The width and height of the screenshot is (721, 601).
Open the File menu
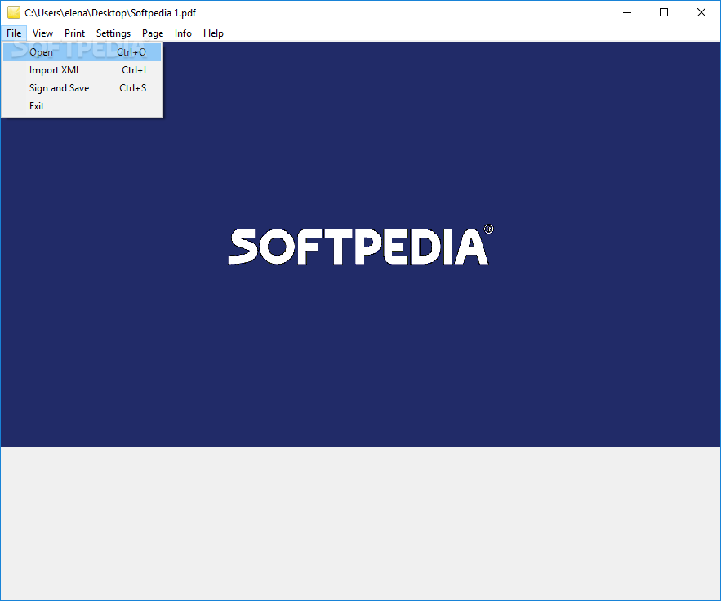(14, 33)
